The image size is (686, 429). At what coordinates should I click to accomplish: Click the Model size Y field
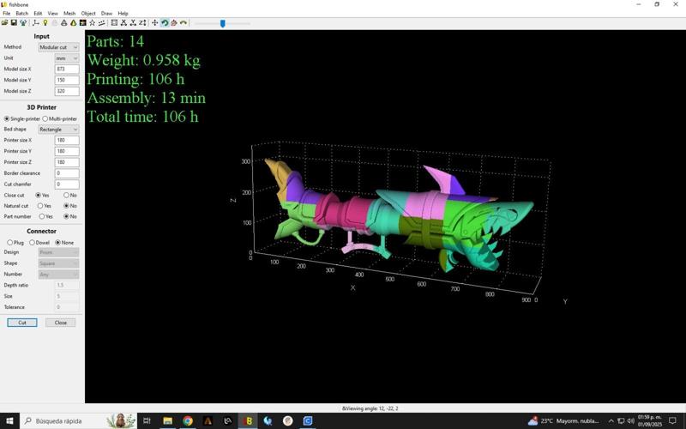tap(67, 80)
